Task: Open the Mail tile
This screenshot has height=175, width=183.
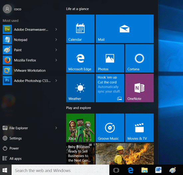Action: pyautogui.click(x=125, y=29)
